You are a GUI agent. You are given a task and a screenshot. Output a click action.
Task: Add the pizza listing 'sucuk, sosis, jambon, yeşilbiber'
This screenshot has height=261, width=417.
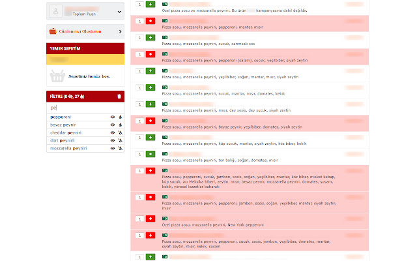(x=151, y=236)
